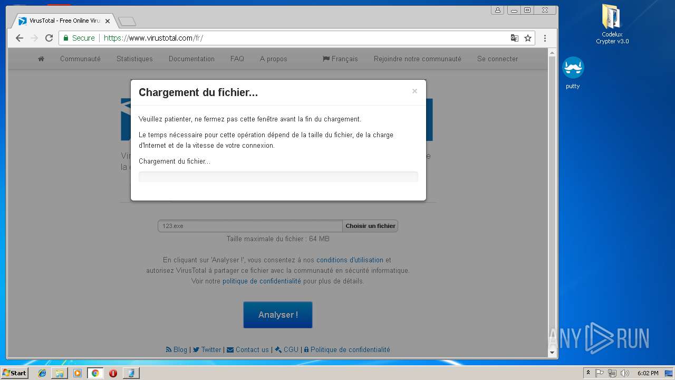
Task: Open Communauté menu item
Action: [x=80, y=59]
